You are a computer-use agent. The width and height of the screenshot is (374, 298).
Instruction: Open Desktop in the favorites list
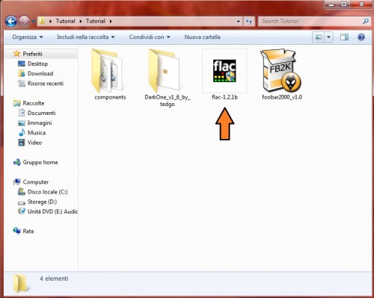coord(37,63)
